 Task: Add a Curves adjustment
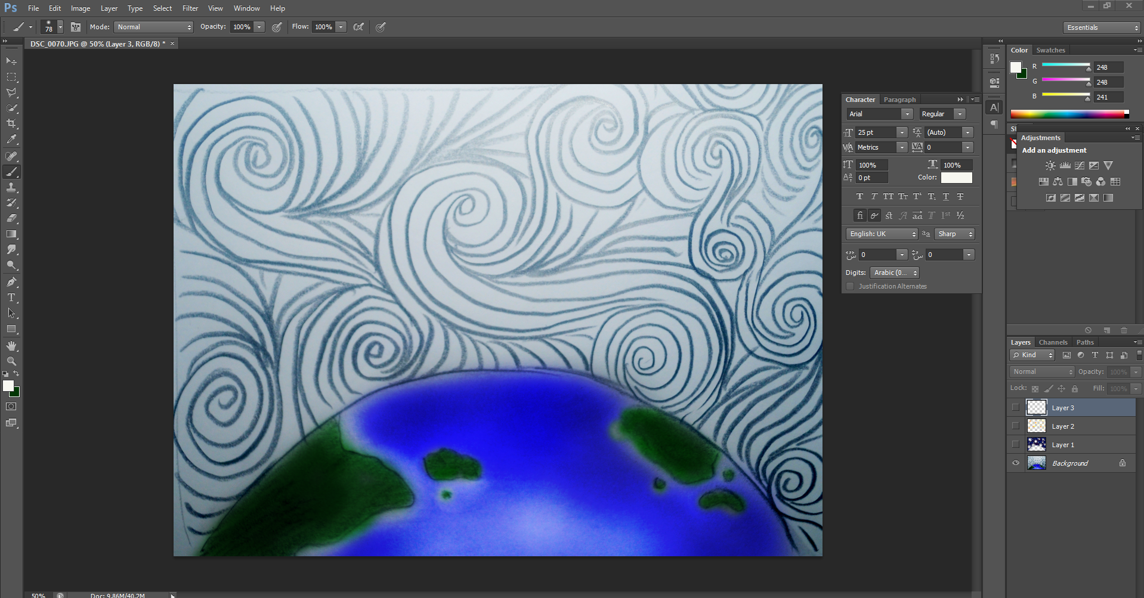(1080, 165)
